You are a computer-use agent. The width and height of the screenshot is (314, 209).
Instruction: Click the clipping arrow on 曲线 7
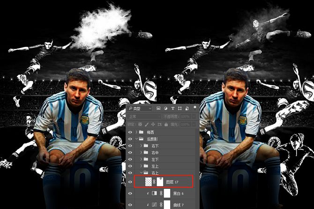[x=148, y=205]
